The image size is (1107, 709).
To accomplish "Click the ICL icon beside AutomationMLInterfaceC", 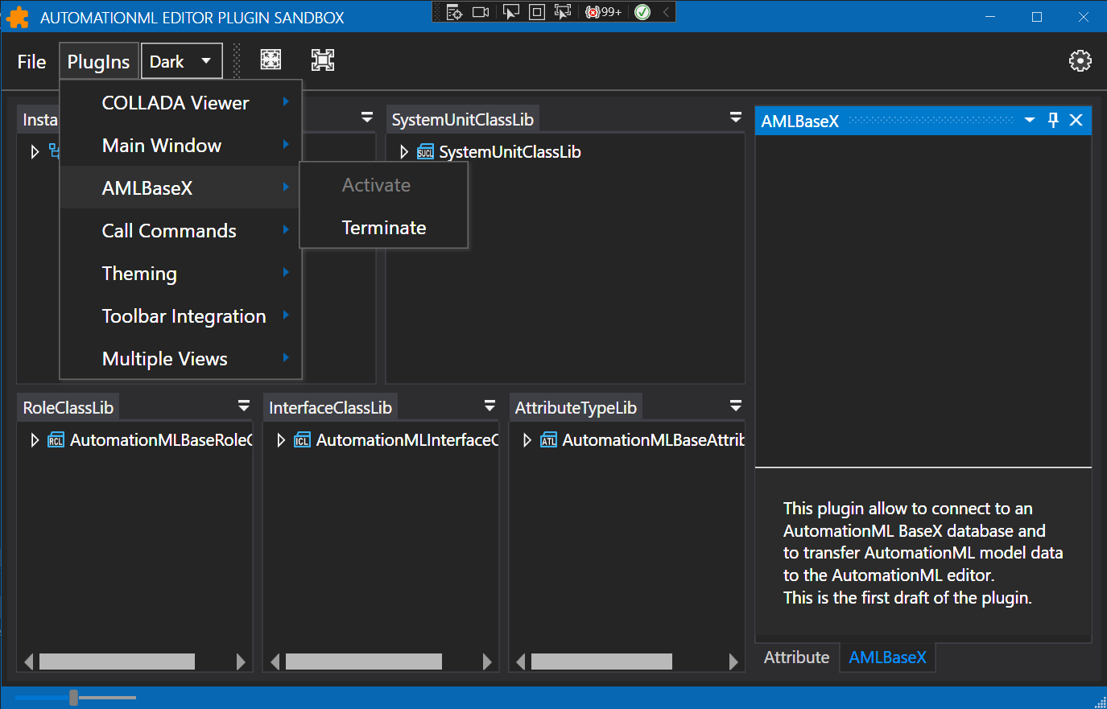I will 302,440.
